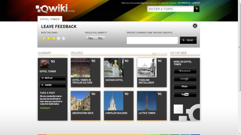Click the specific comments text box
The width and height of the screenshot is (241, 135).
pos(152,40)
